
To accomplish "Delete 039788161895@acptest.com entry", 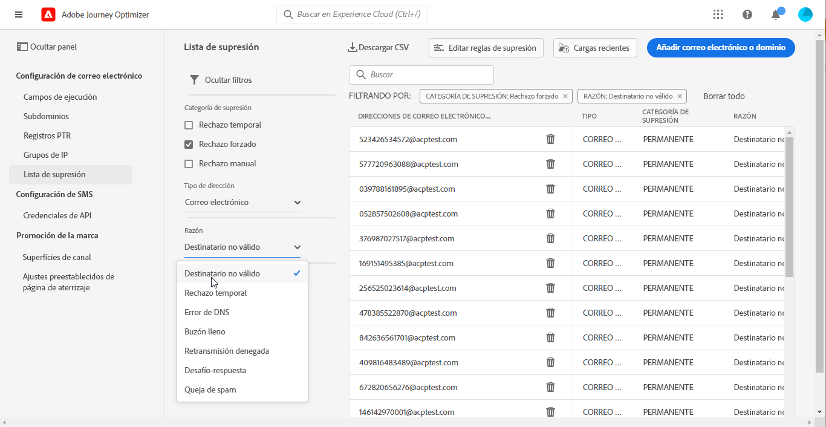I will point(550,189).
